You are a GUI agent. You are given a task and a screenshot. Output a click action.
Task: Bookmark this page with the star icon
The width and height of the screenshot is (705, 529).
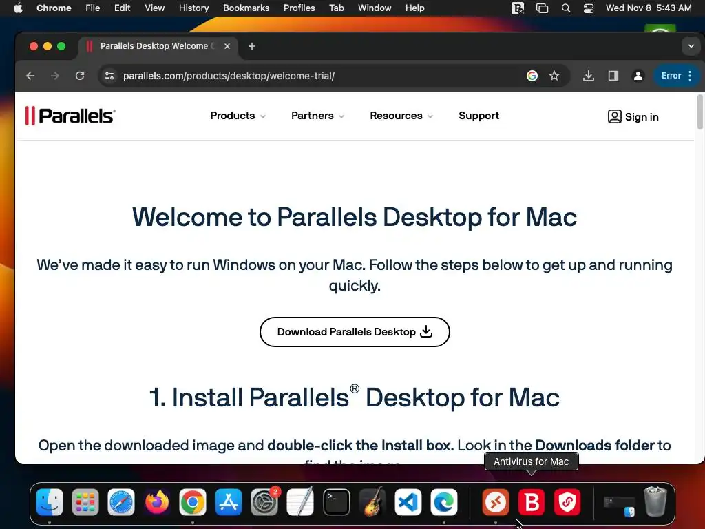coord(554,76)
